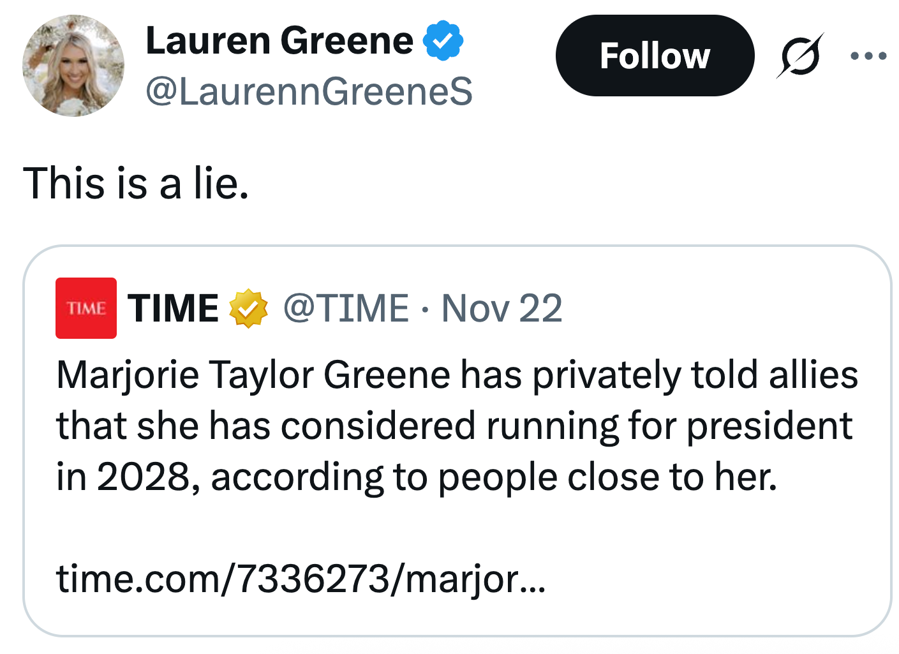Click the Lauren Greene display name
The height and width of the screenshot is (654, 899).
(x=279, y=40)
